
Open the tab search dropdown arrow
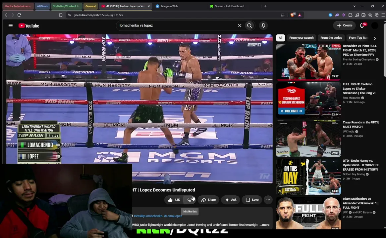(x=354, y=6)
